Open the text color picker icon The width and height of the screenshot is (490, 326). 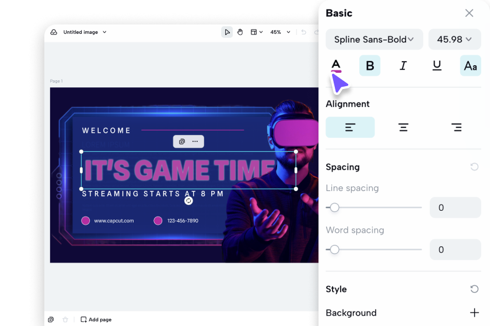click(336, 66)
